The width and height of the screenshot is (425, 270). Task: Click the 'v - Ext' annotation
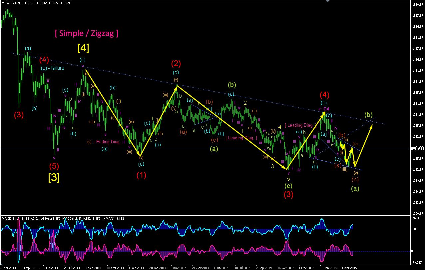tap(324, 109)
